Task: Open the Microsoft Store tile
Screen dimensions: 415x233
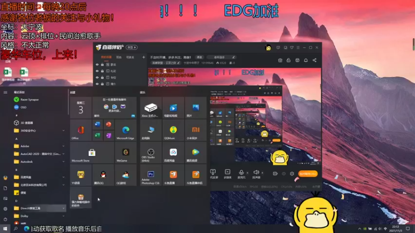Action: click(x=92, y=152)
